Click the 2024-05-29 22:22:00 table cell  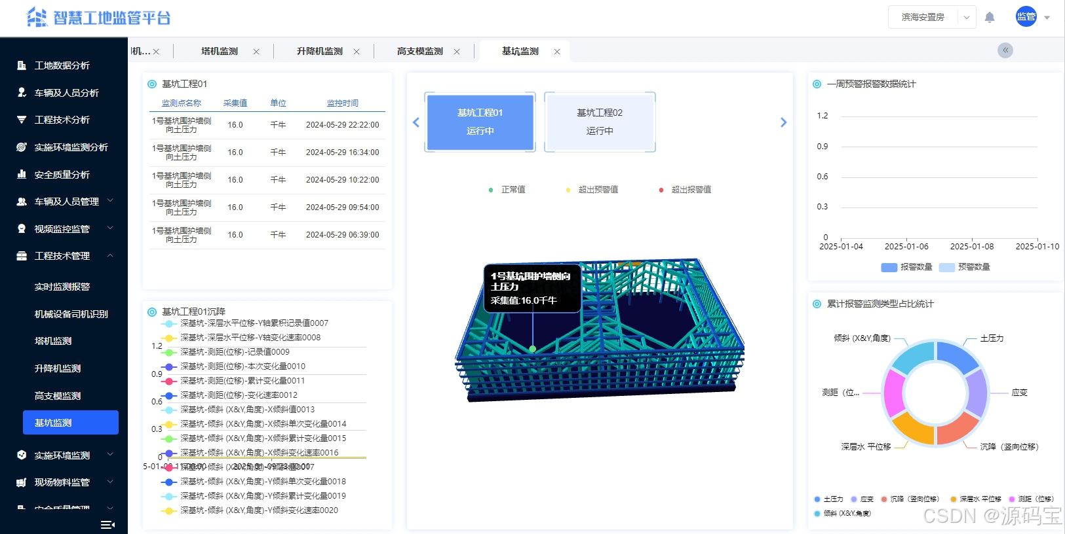coord(343,125)
